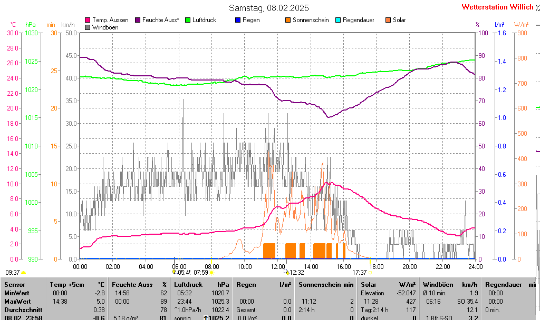Click the gray Windböen legend swatch

[x=88, y=27]
